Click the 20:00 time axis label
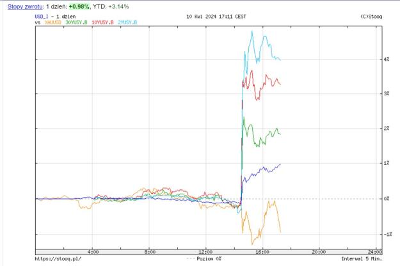This screenshot has height=266, width=400. click(x=319, y=252)
